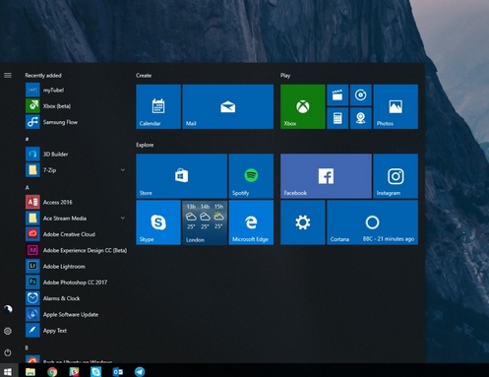This screenshot has width=489, height=377.
Task: Open the London weather tile
Action: pos(205,222)
